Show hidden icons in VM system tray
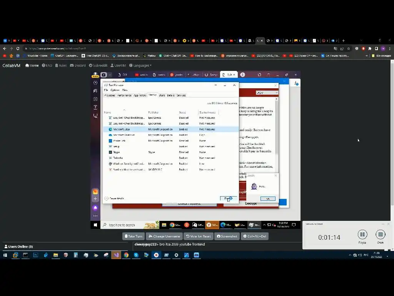394x296 pixels. pos(264,225)
